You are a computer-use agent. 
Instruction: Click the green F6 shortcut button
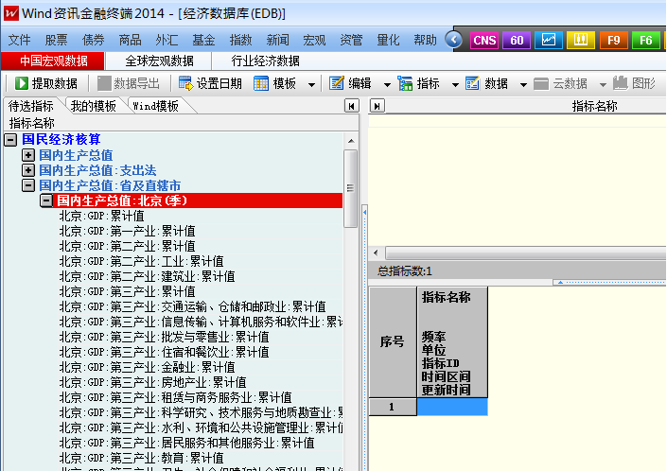pyautogui.click(x=646, y=41)
